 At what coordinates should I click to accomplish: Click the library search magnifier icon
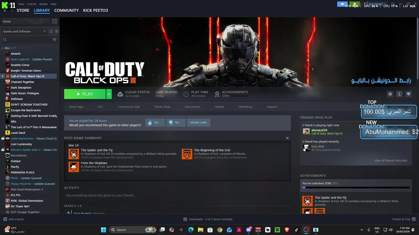tap(5, 39)
